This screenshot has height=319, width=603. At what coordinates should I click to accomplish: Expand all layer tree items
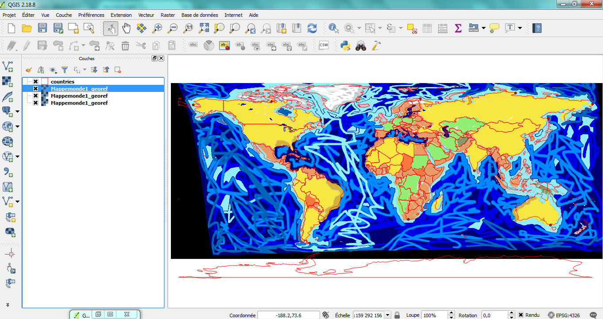(94, 70)
